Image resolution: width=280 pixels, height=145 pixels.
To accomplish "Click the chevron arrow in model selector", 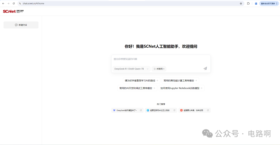I will (148, 69).
